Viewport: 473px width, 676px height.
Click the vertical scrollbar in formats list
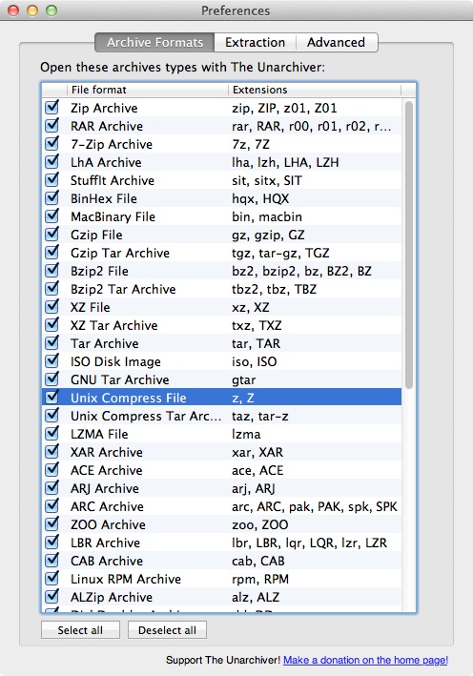tap(409, 245)
